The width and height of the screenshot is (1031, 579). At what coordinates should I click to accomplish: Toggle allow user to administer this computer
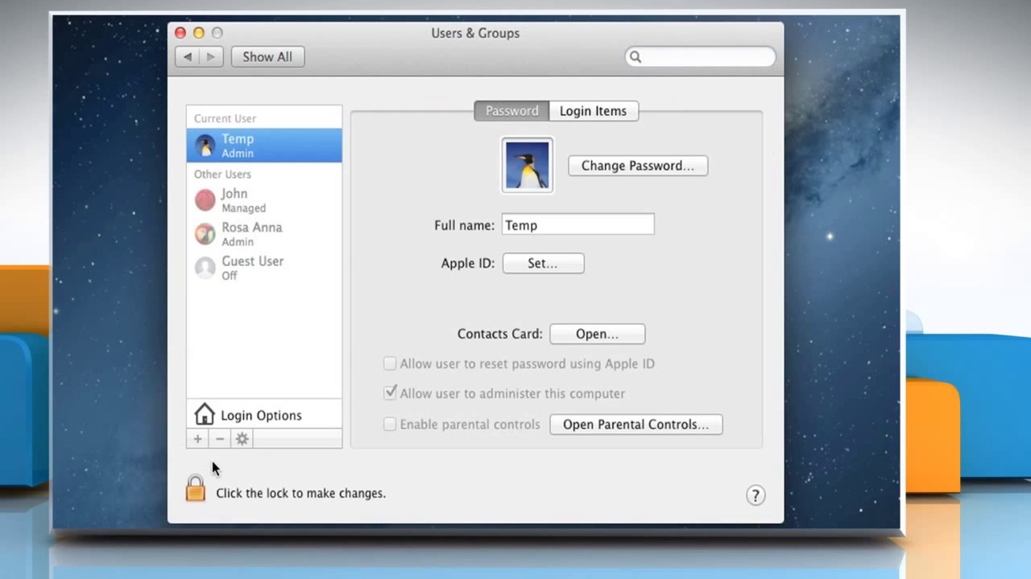pos(390,393)
